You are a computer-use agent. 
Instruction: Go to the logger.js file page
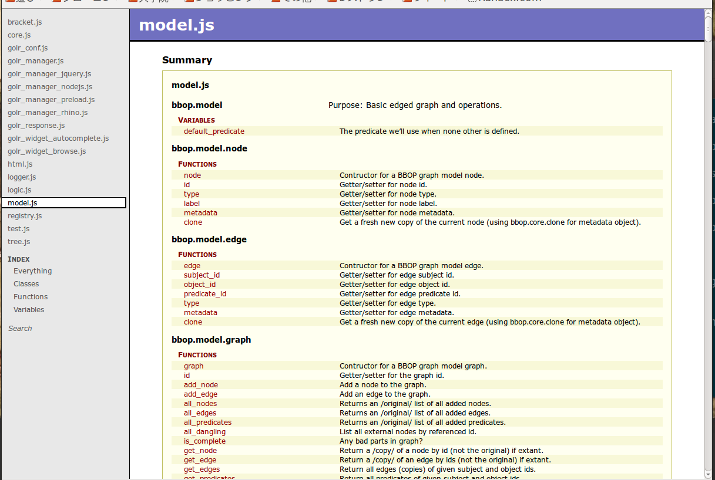click(x=22, y=177)
